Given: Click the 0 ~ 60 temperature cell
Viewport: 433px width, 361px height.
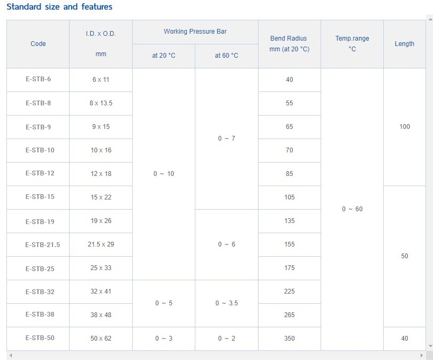Looking at the screenshot, I should [x=352, y=209].
